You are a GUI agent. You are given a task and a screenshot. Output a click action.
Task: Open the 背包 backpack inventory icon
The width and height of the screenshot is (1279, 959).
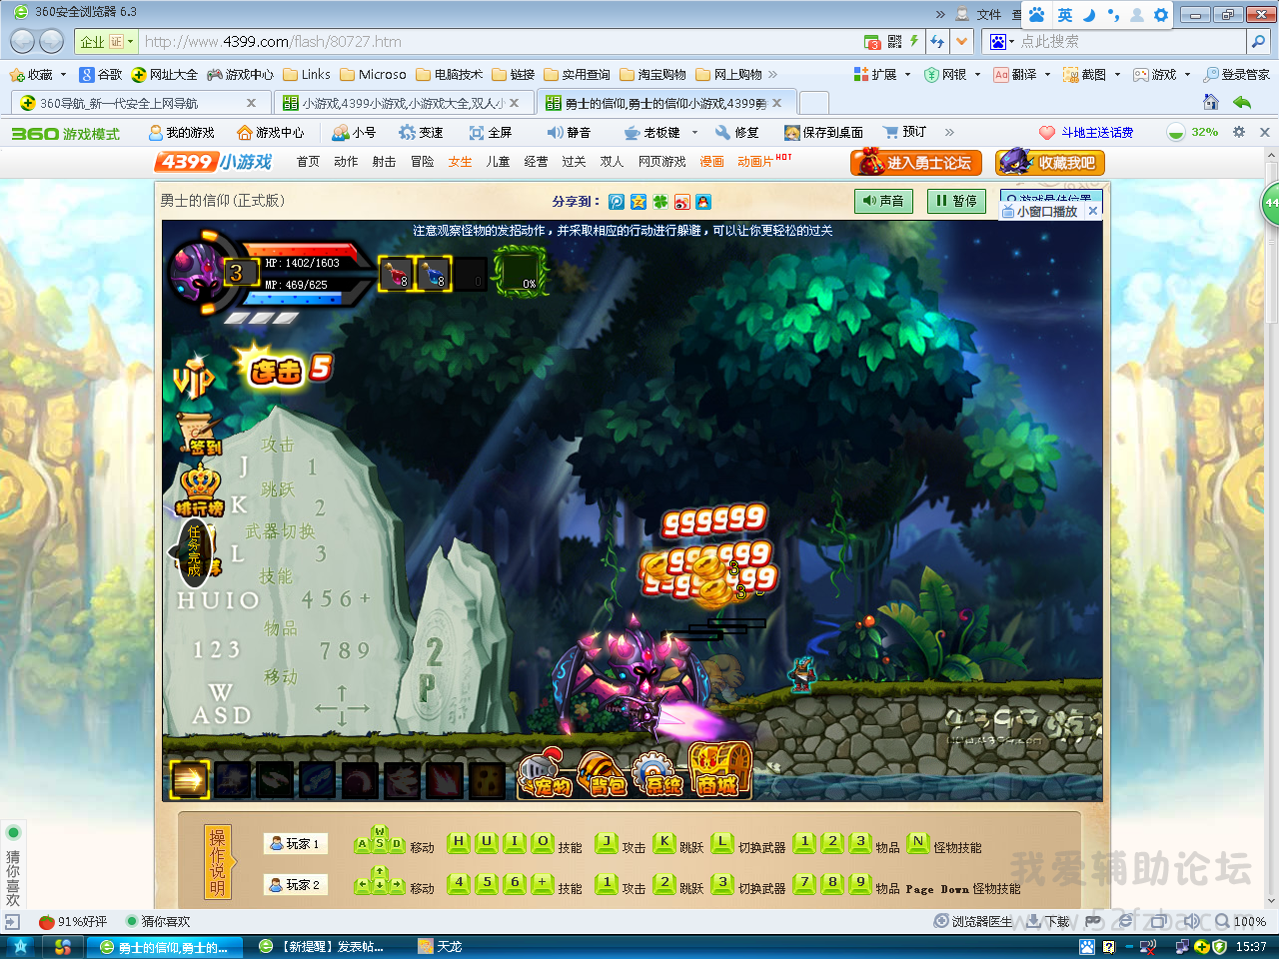(x=603, y=774)
